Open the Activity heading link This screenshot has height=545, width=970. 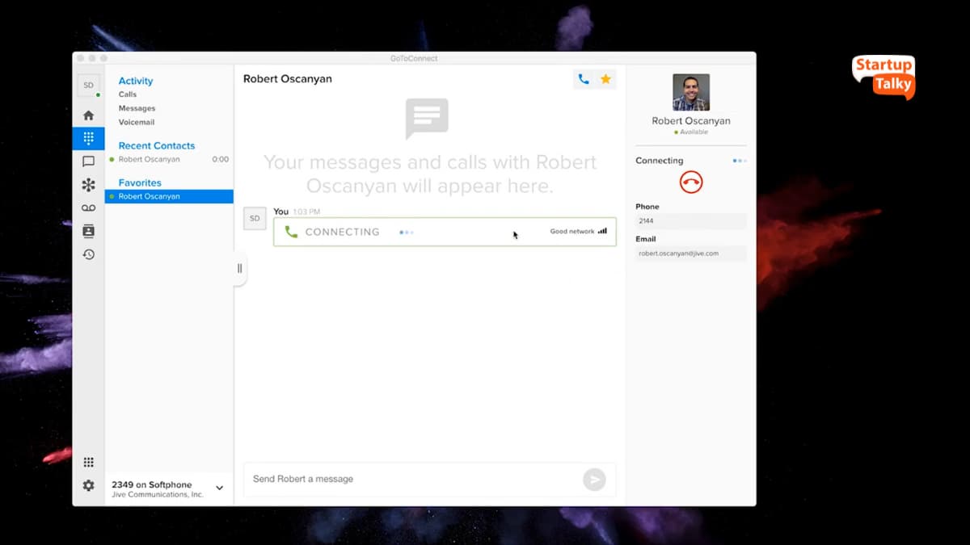coord(135,81)
